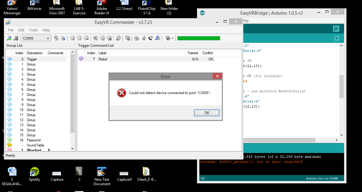Open the Tools menu

pos(33,30)
